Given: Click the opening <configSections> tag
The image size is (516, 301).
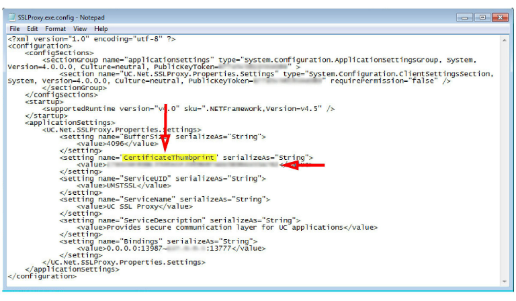Looking at the screenshot, I should [x=59, y=53].
